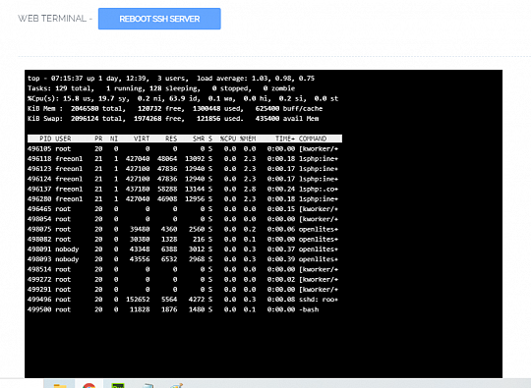531x388 pixels.
Task: Click PID 498075 in process list
Action: (x=39, y=229)
